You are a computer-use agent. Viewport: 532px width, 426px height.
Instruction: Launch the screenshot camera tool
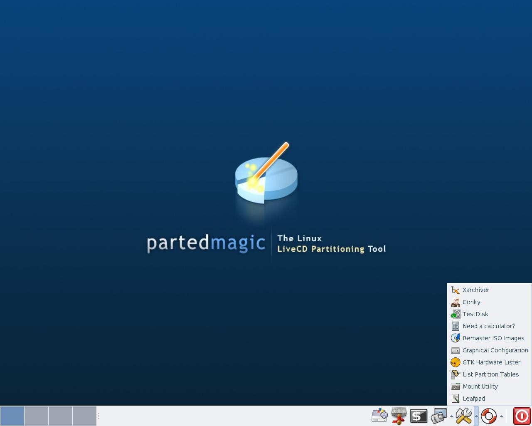pyautogui.click(x=438, y=416)
